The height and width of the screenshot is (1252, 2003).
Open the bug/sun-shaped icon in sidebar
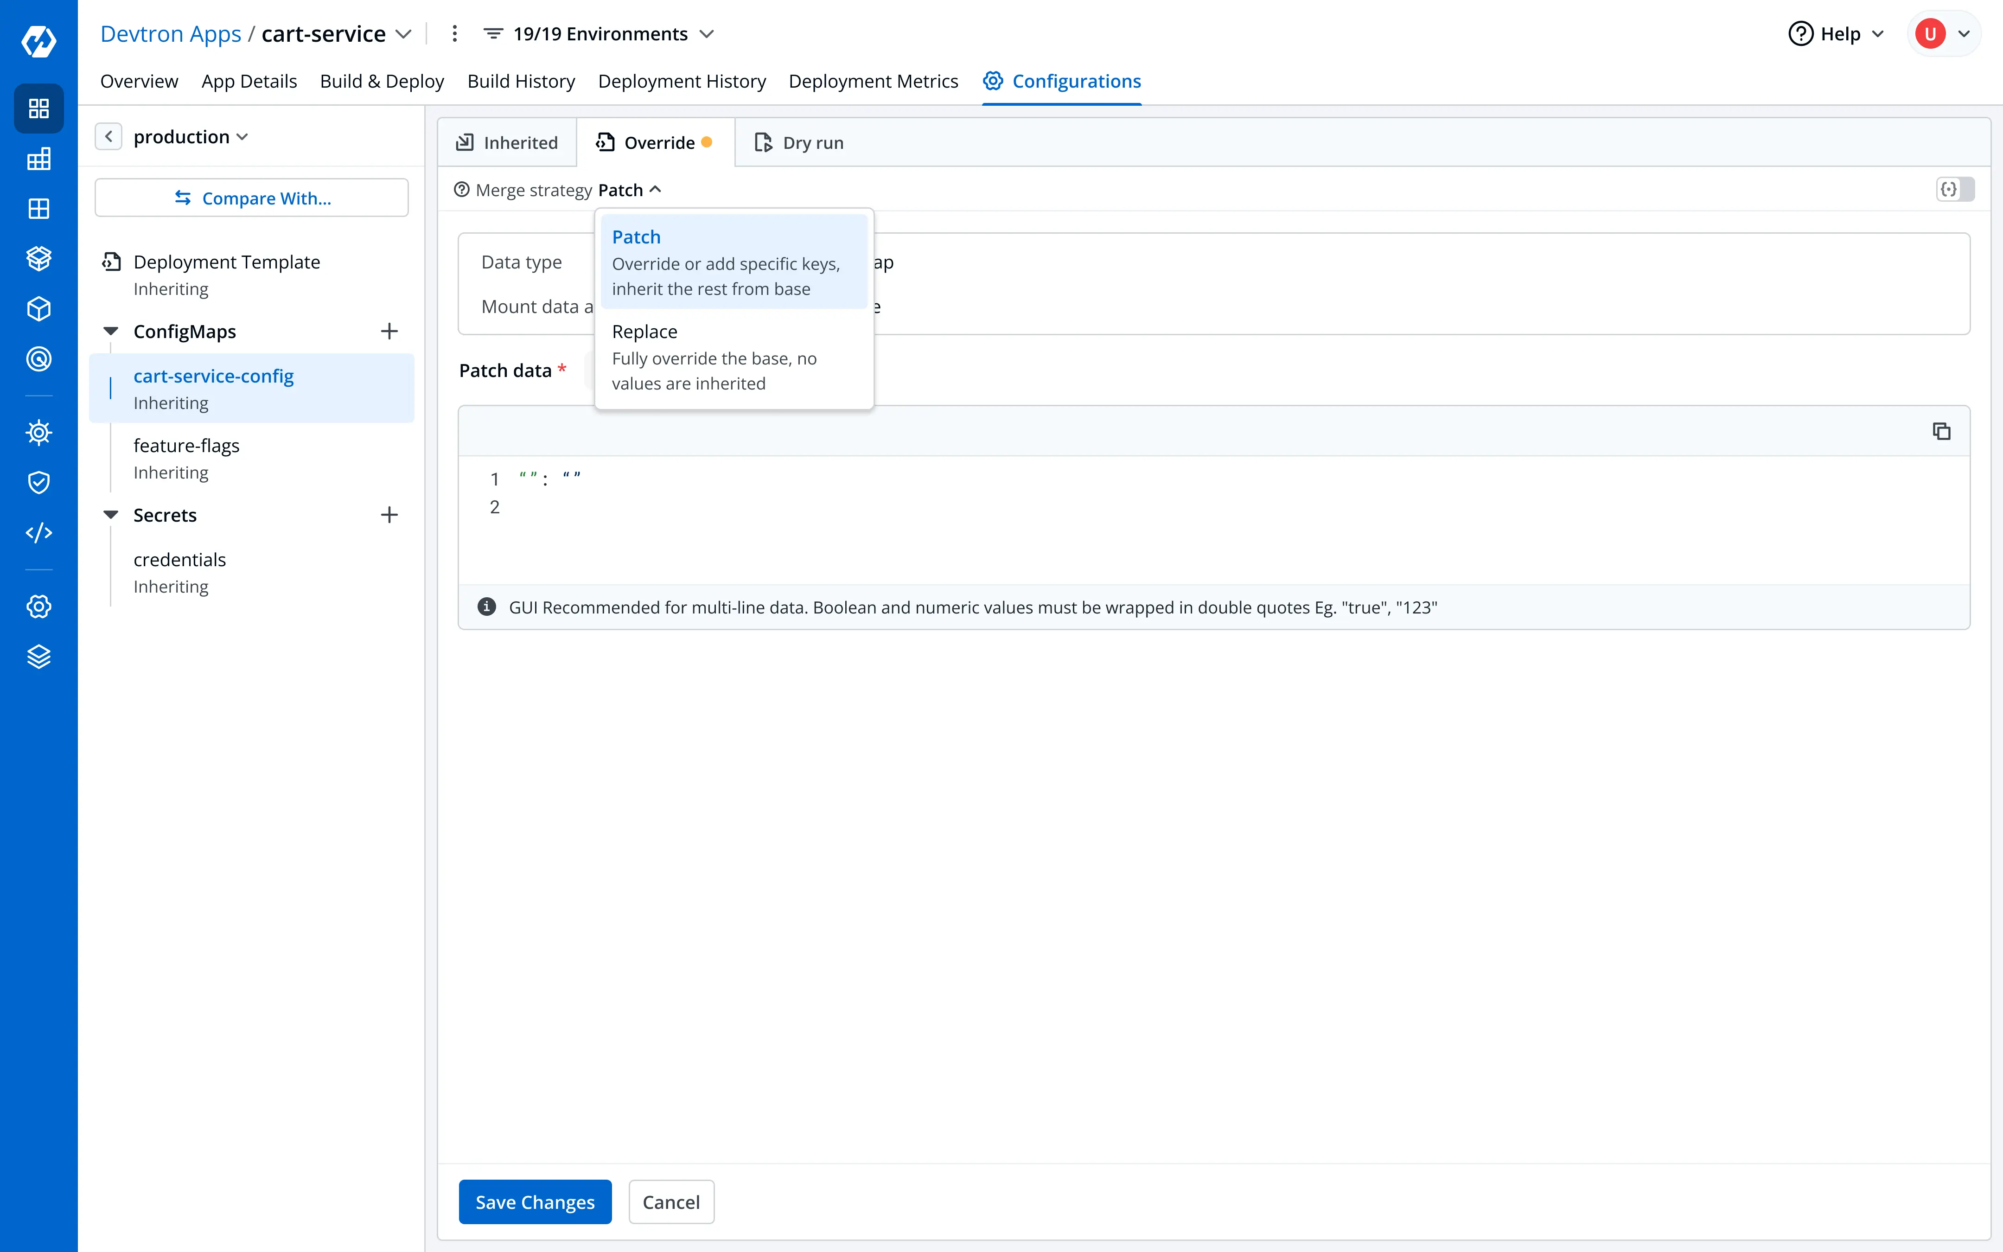click(x=39, y=432)
